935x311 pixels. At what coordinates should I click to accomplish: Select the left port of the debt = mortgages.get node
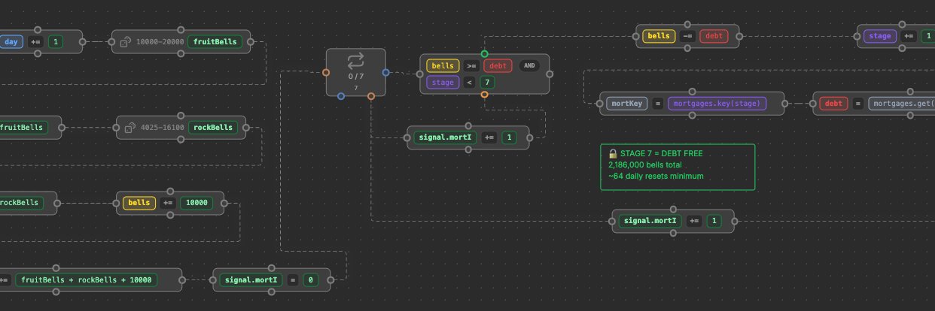coord(813,104)
